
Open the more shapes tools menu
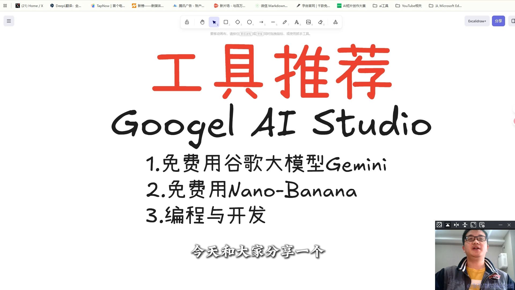335,22
